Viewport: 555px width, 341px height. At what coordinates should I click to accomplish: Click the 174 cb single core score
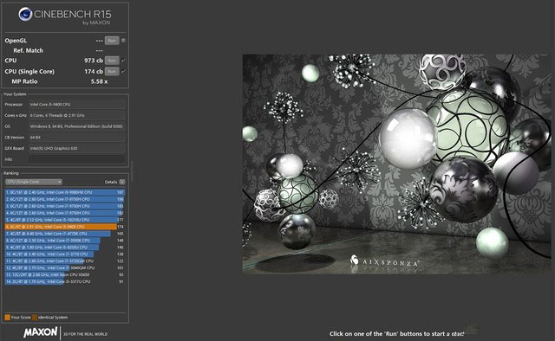(94, 71)
